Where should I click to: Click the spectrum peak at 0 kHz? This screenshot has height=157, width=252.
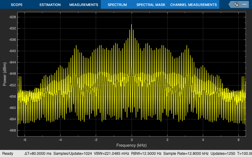131,25
